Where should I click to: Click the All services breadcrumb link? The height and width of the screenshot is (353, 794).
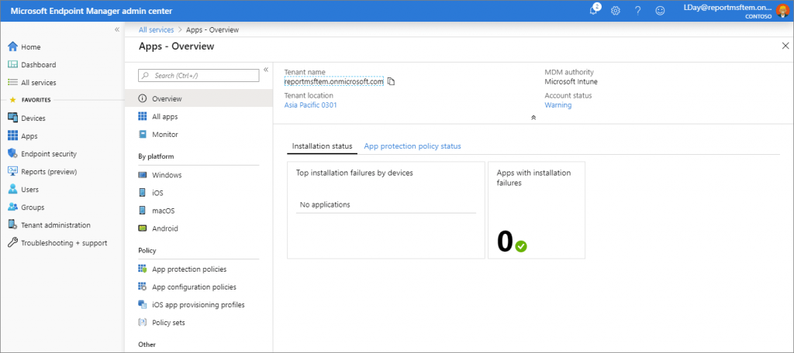(x=156, y=30)
